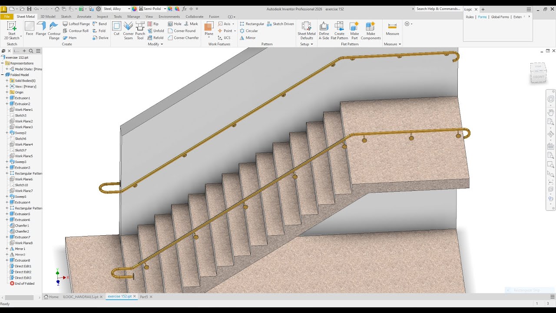Click the Derive command
The image size is (556, 313).
[100, 38]
